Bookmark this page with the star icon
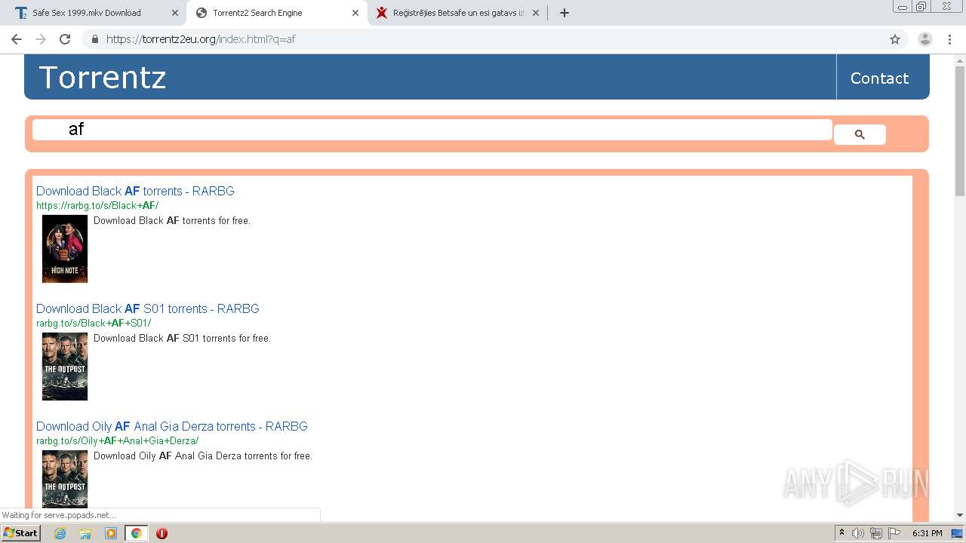This screenshot has width=966, height=543. tap(895, 39)
